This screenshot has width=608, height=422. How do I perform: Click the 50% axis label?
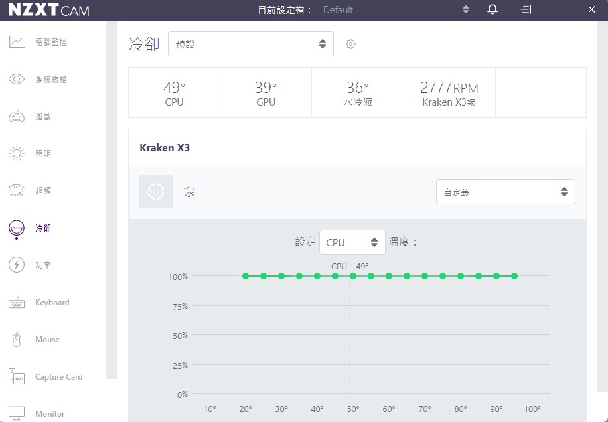[x=181, y=336]
